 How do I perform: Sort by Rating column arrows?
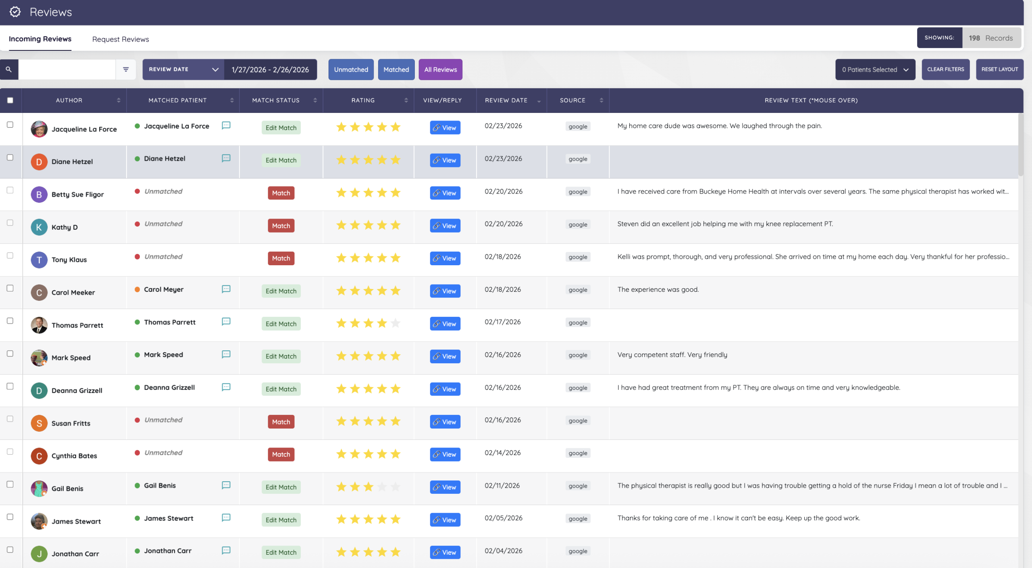(x=406, y=100)
